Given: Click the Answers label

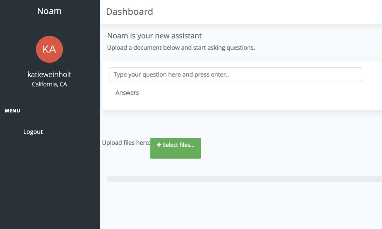Looking at the screenshot, I should tap(127, 93).
